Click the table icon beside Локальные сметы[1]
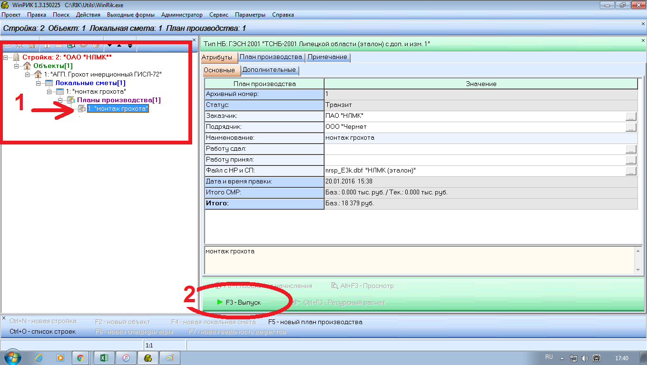This screenshot has width=647, height=365. tap(49, 83)
